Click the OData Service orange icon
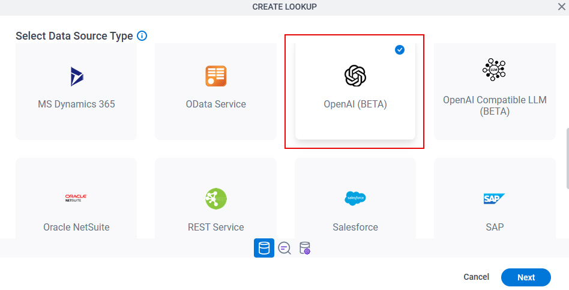 216,76
